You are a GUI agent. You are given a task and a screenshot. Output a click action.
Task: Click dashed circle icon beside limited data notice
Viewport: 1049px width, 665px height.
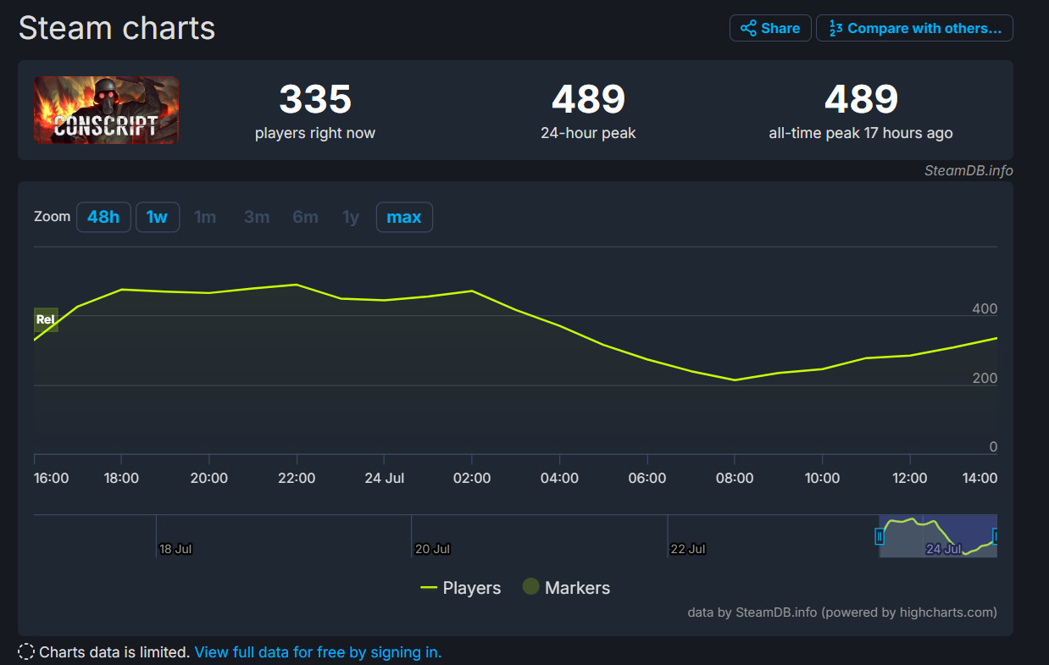[27, 652]
